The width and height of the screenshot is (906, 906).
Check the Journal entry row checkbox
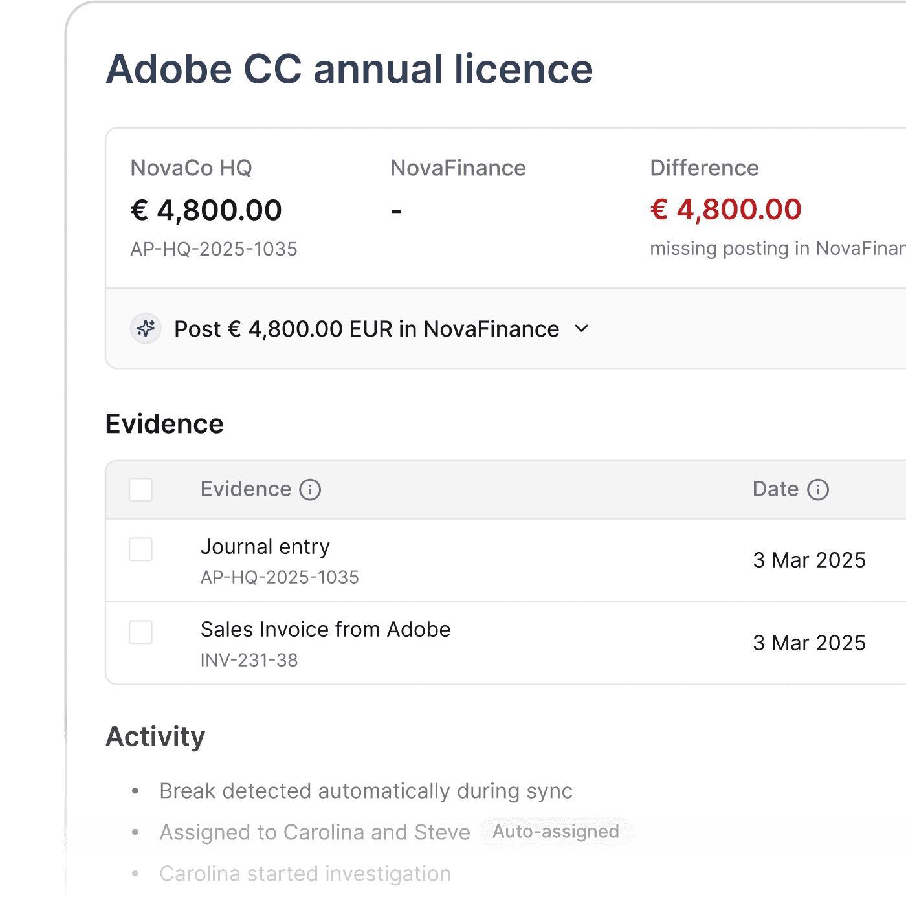click(140, 549)
